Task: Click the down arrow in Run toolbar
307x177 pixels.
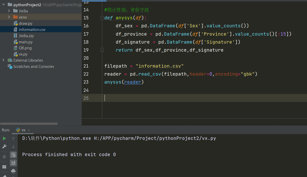Action: pyautogui.click(x=13, y=147)
